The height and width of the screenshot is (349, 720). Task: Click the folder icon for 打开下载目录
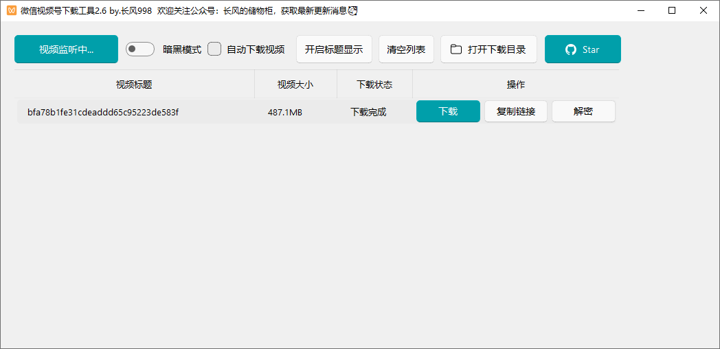pyautogui.click(x=456, y=49)
